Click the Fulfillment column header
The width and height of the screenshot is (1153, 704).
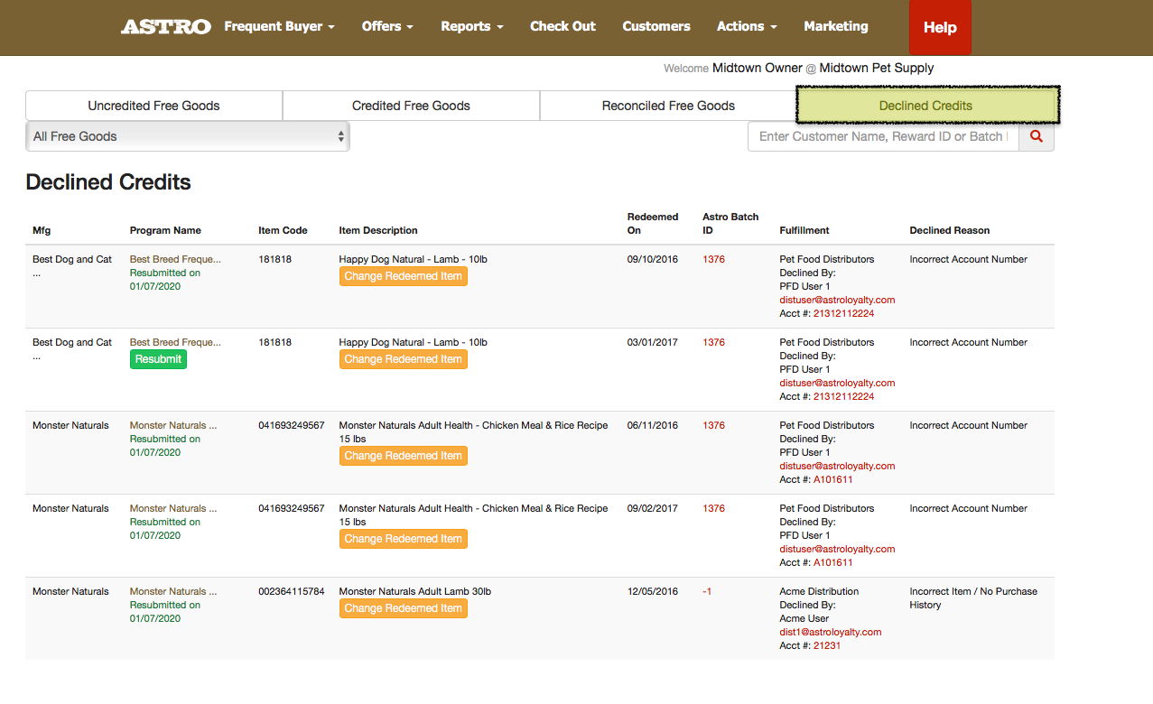tap(804, 230)
